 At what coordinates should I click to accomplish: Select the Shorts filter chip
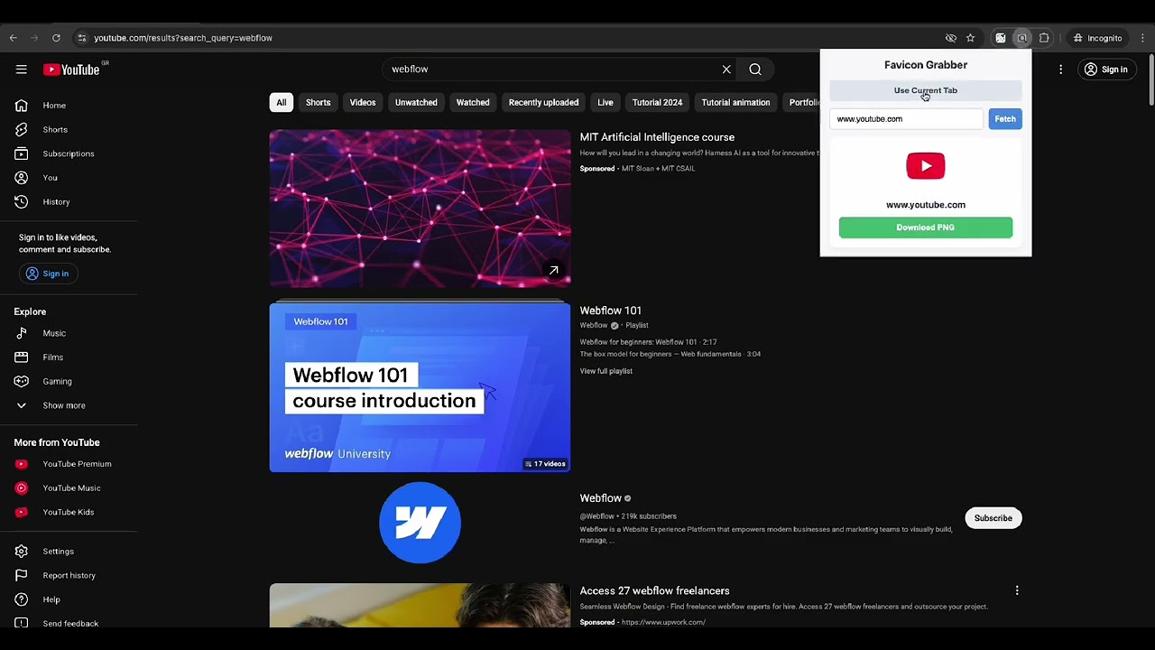click(319, 102)
